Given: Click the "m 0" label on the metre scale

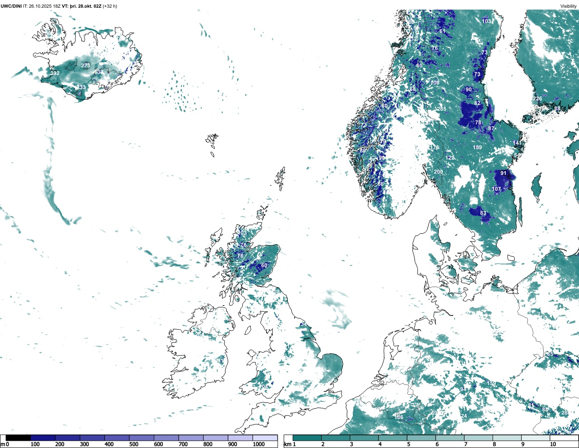Looking at the screenshot, I should tap(5, 444).
